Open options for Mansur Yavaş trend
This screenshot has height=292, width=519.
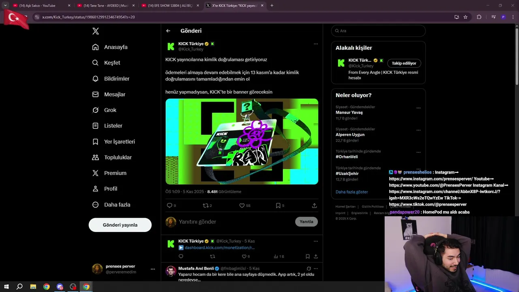(418, 108)
